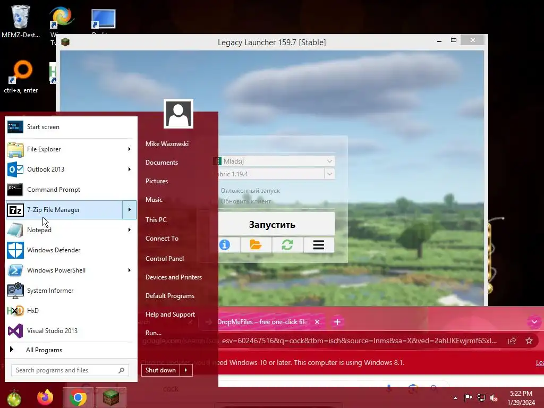Open Firefox from the taskbar
Screen dimensions: 544x408
(x=46, y=397)
